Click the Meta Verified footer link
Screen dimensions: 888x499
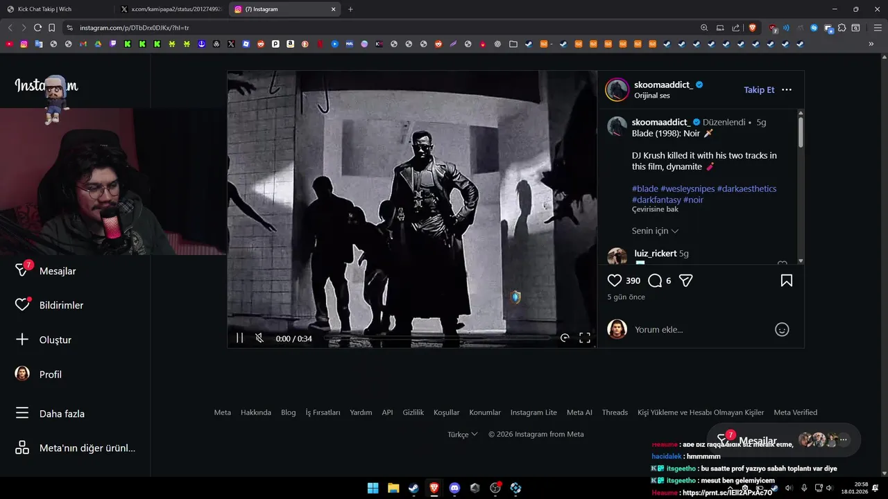pos(795,412)
